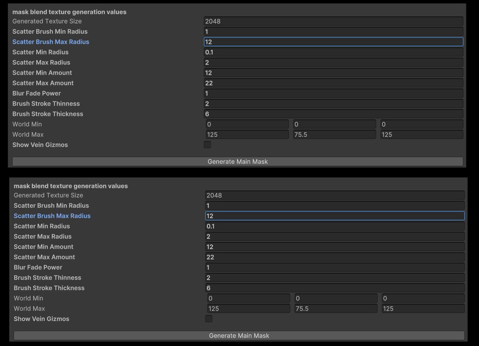479x346 pixels.
Task: Edit Scatter Max Amount field, top panel
Action: [x=333, y=83]
